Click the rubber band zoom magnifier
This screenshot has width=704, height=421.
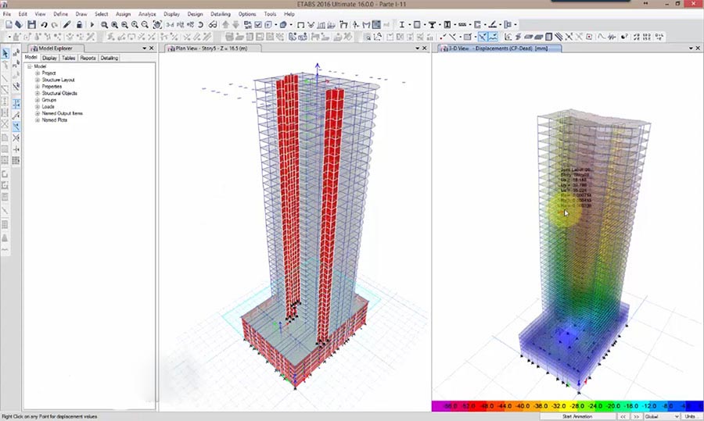coord(104,25)
